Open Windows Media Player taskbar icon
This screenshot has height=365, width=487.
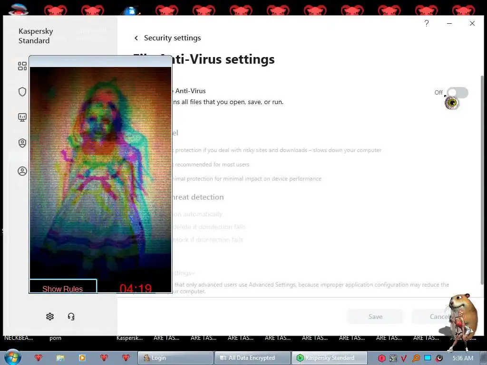(x=82, y=358)
